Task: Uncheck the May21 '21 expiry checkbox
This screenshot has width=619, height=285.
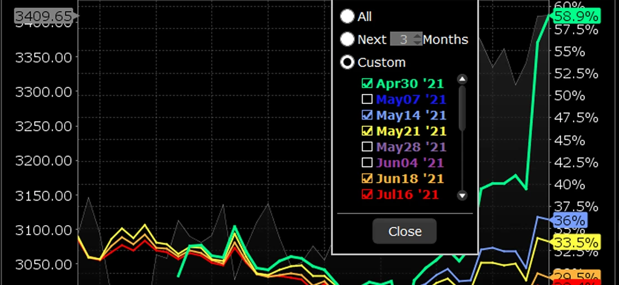Action: (367, 131)
